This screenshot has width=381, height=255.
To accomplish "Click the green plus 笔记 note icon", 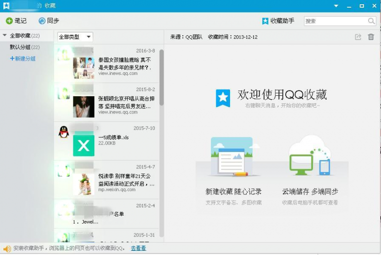I will pyautogui.click(x=9, y=21).
